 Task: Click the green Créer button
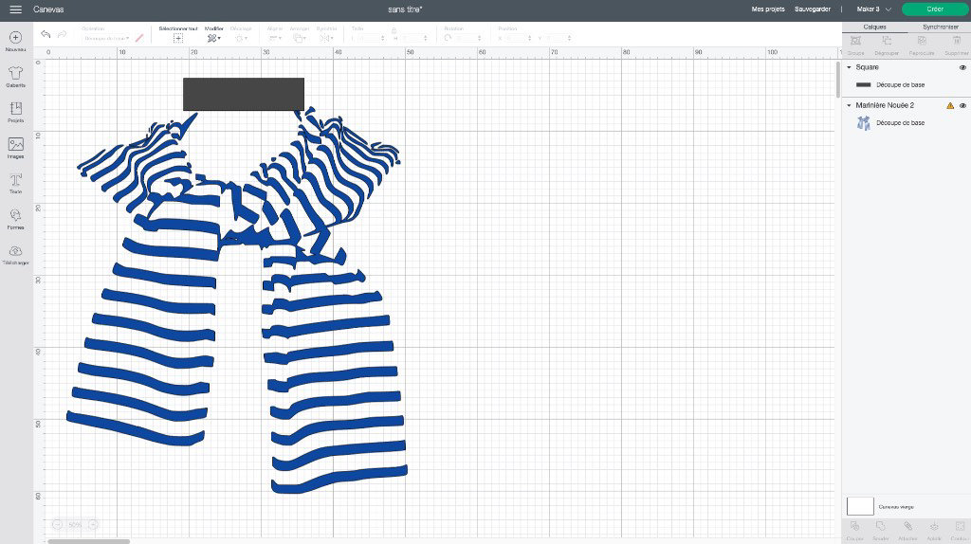[x=934, y=9]
